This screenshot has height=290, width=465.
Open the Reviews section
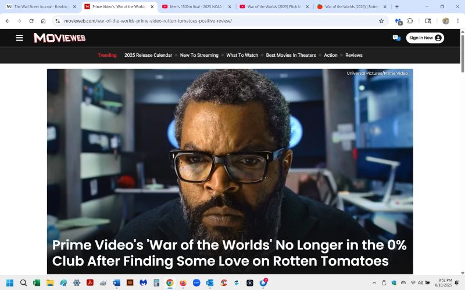point(354,55)
